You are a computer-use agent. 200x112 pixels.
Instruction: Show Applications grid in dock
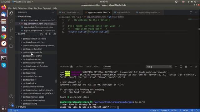(x=4, y=108)
